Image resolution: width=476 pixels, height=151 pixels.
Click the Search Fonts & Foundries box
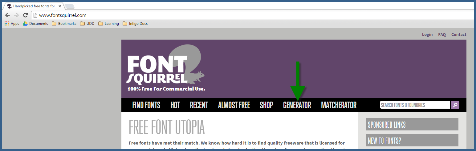(415, 105)
